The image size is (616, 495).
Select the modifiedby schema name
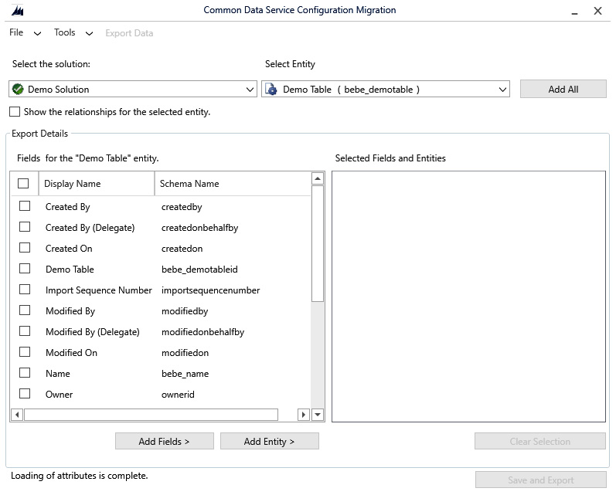[185, 311]
